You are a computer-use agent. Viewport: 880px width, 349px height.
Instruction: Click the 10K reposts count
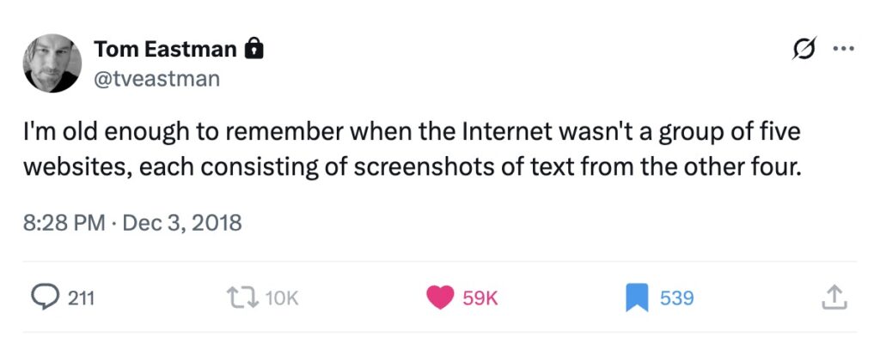(x=283, y=298)
